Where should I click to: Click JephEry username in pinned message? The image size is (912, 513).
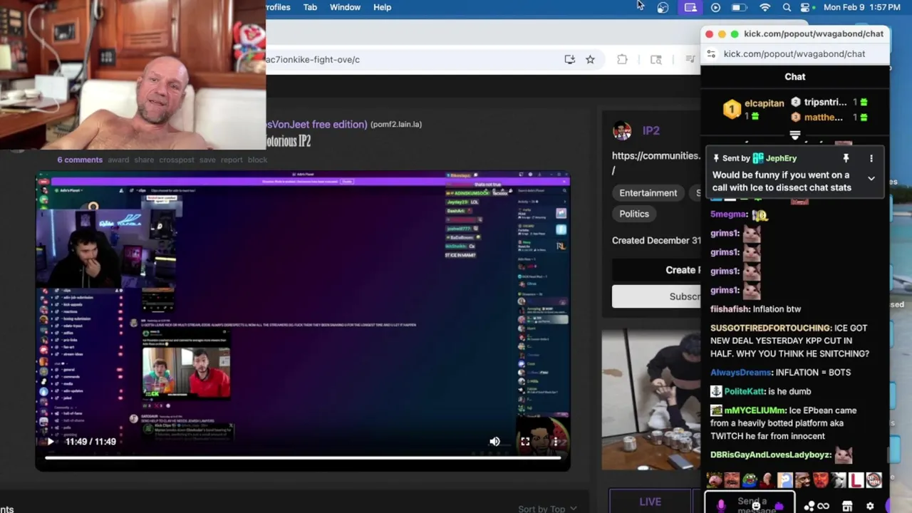(781, 158)
